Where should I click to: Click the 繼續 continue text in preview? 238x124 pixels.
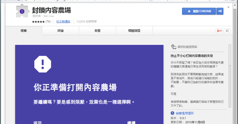click(x=131, y=122)
